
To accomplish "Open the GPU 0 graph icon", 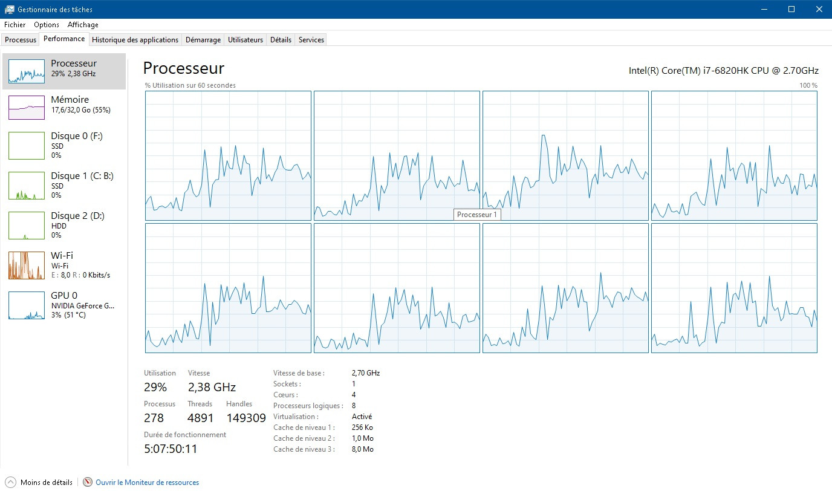I will point(27,305).
